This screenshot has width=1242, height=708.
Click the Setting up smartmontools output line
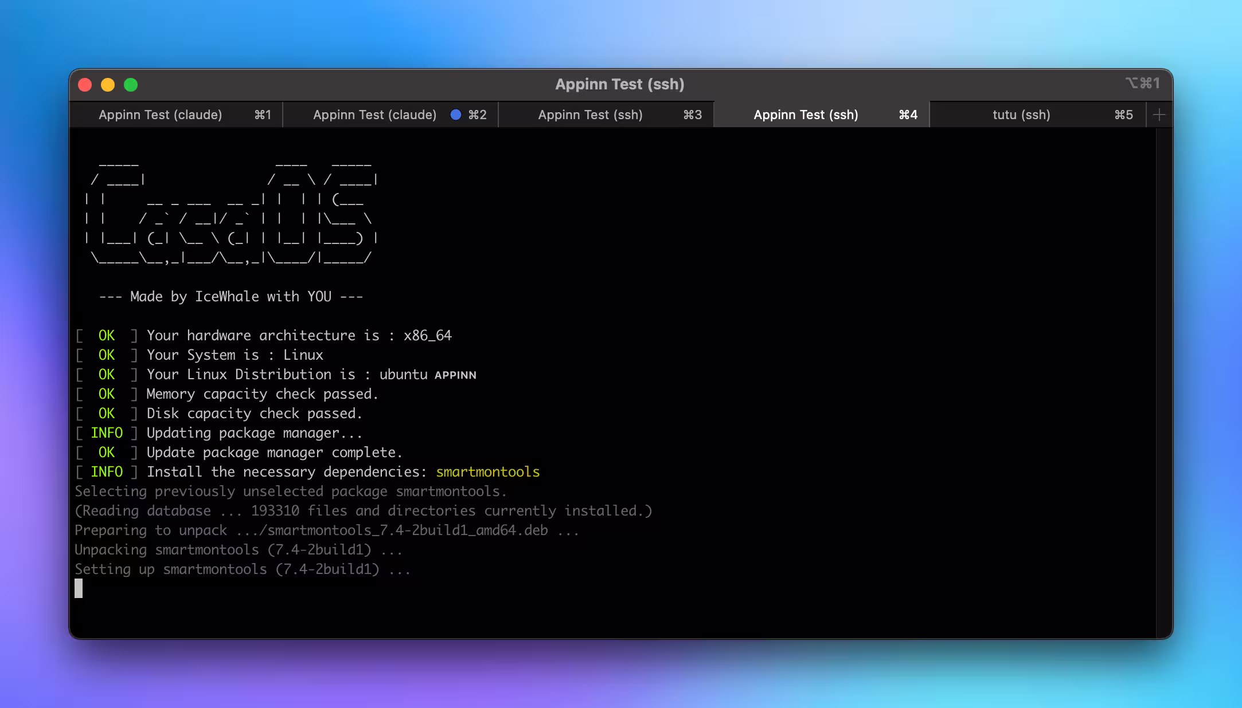242,569
